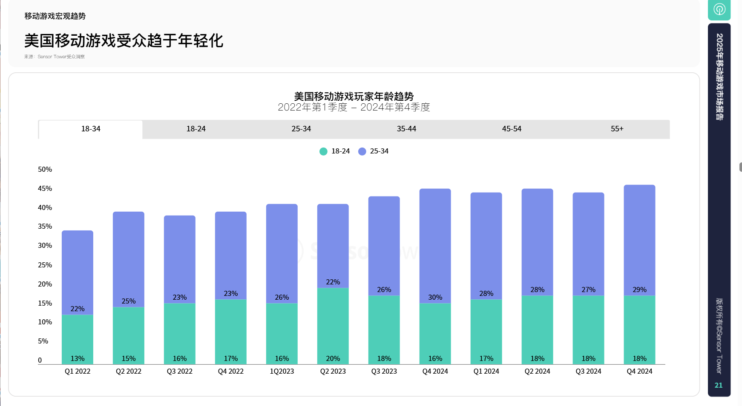Switch to the 18-24 age tab
This screenshot has width=742, height=406.
196,129
